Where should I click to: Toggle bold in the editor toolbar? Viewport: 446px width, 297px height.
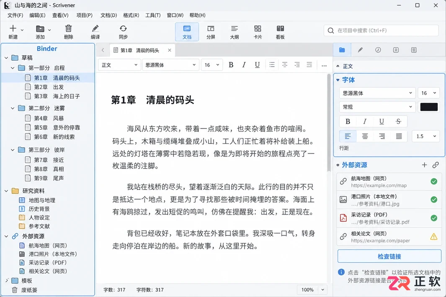[x=231, y=65]
